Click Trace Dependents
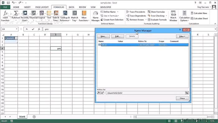This screenshot has width=218, height=123. click(x=136, y=16)
